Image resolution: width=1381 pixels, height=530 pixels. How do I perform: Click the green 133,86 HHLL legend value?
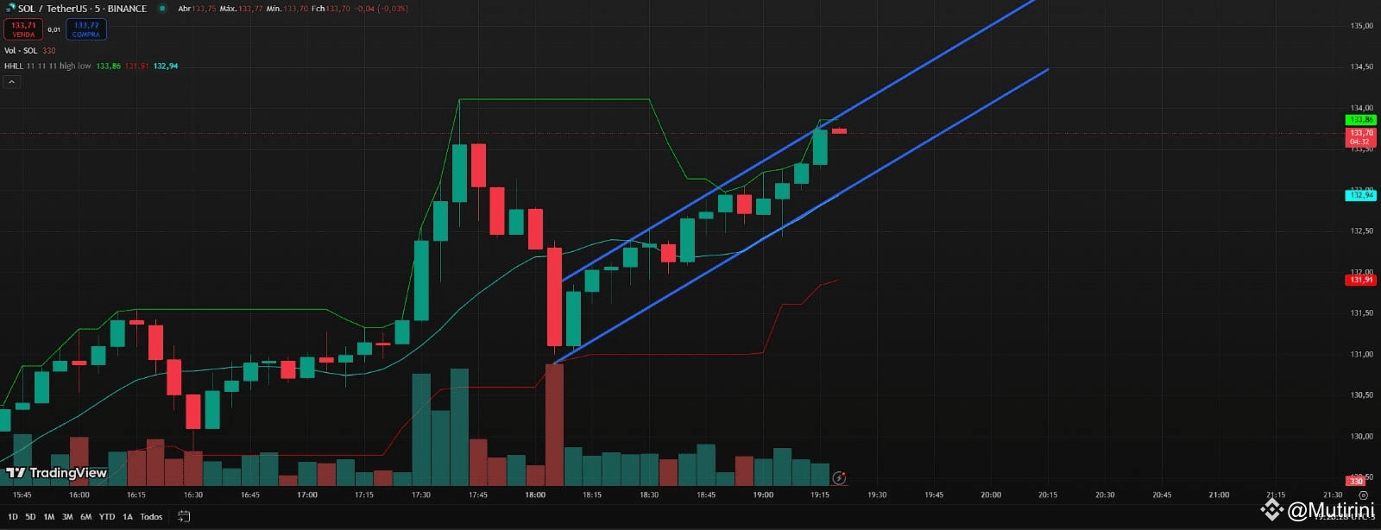(x=109, y=66)
